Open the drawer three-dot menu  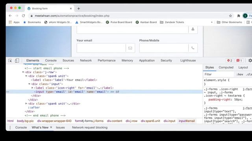(10, 128)
